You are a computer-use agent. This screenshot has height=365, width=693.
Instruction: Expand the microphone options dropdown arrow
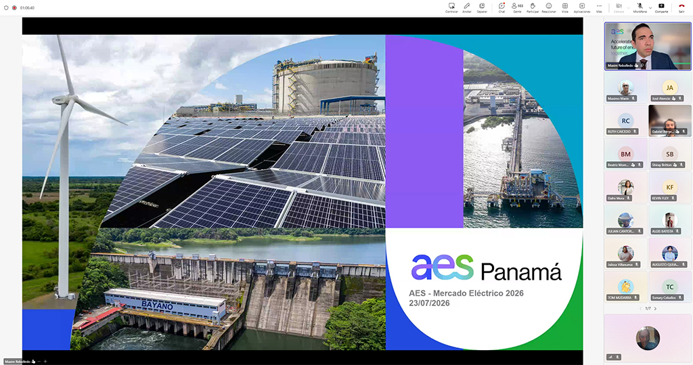coord(650,7)
